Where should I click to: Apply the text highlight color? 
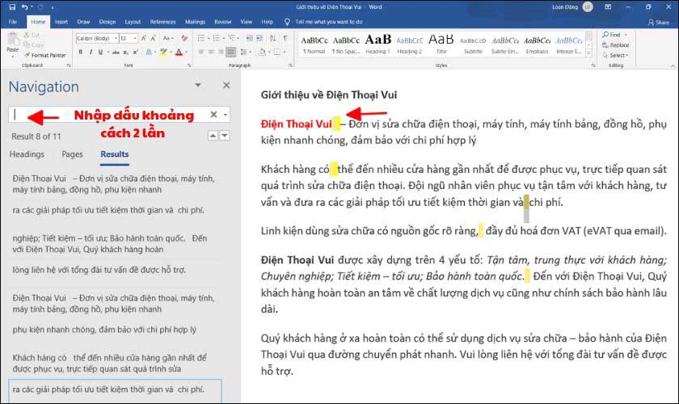pos(163,52)
